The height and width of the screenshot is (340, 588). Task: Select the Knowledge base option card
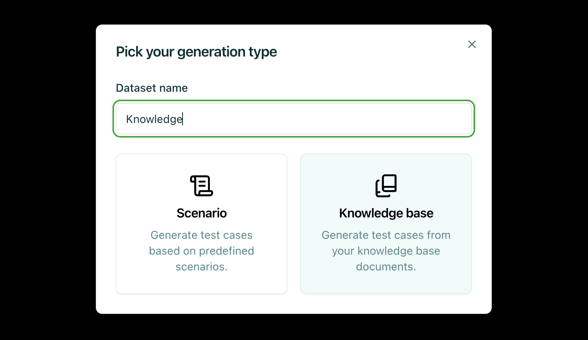click(x=386, y=223)
